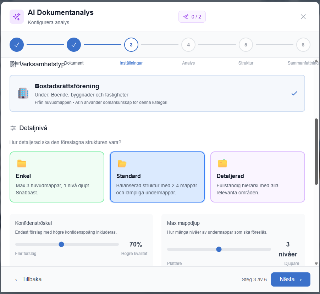Click the scrollbar down arrow
Screen dimensions: 320x294
click(x=316, y=264)
